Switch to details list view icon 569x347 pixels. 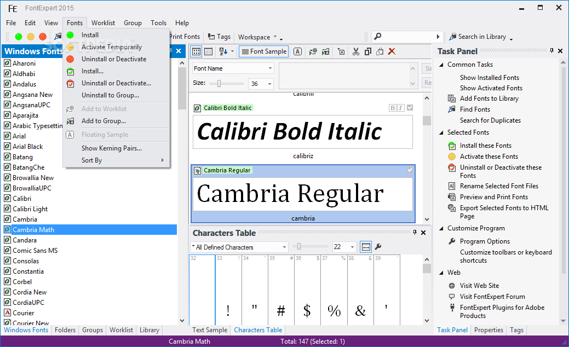coord(208,51)
